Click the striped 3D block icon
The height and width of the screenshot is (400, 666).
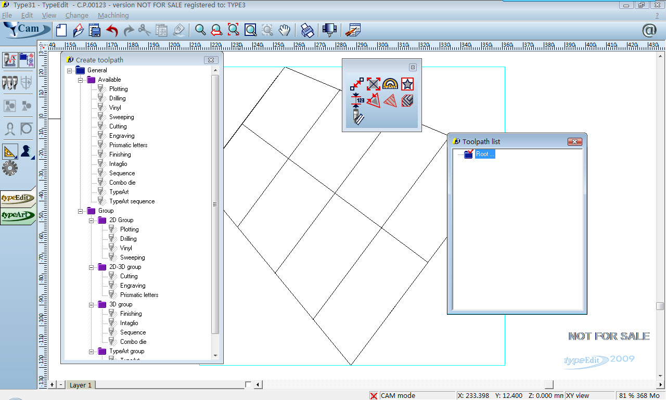pyautogui.click(x=407, y=100)
